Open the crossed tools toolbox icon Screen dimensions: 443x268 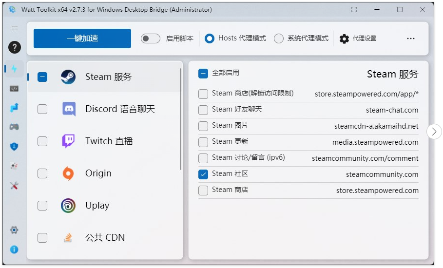[14, 186]
